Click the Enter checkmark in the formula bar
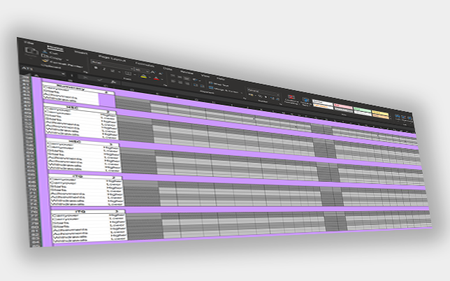450x281 pixels. 100,80
